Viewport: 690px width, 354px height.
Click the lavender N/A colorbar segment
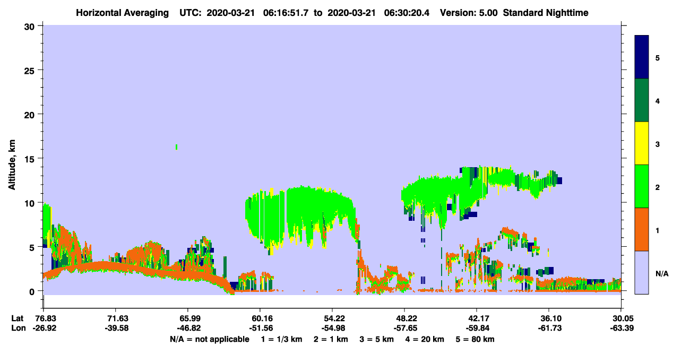pos(642,272)
